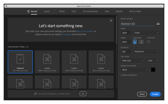This screenshot has width=168, height=104.
Task: Click the Close button
Action: pos(142,94)
